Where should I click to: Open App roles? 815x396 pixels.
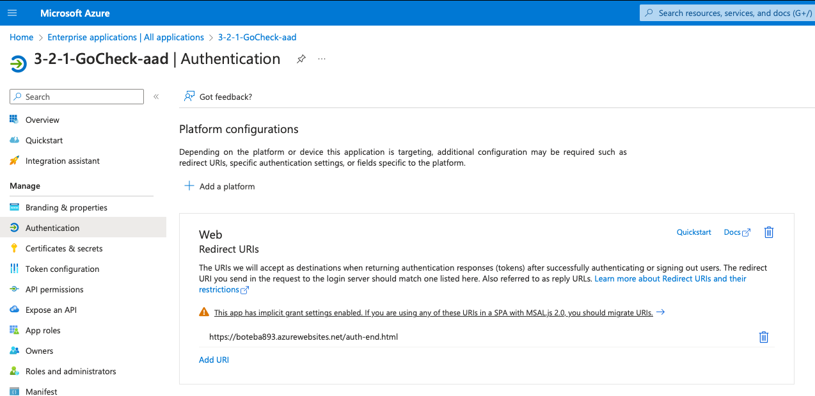[43, 330]
